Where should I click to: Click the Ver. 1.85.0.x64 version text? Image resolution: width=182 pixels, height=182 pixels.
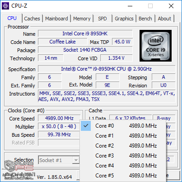coord(54,177)
